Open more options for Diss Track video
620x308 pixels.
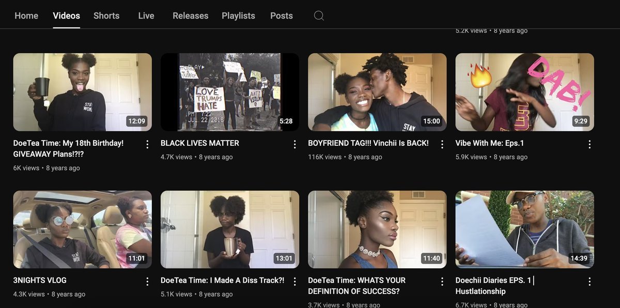pos(295,282)
